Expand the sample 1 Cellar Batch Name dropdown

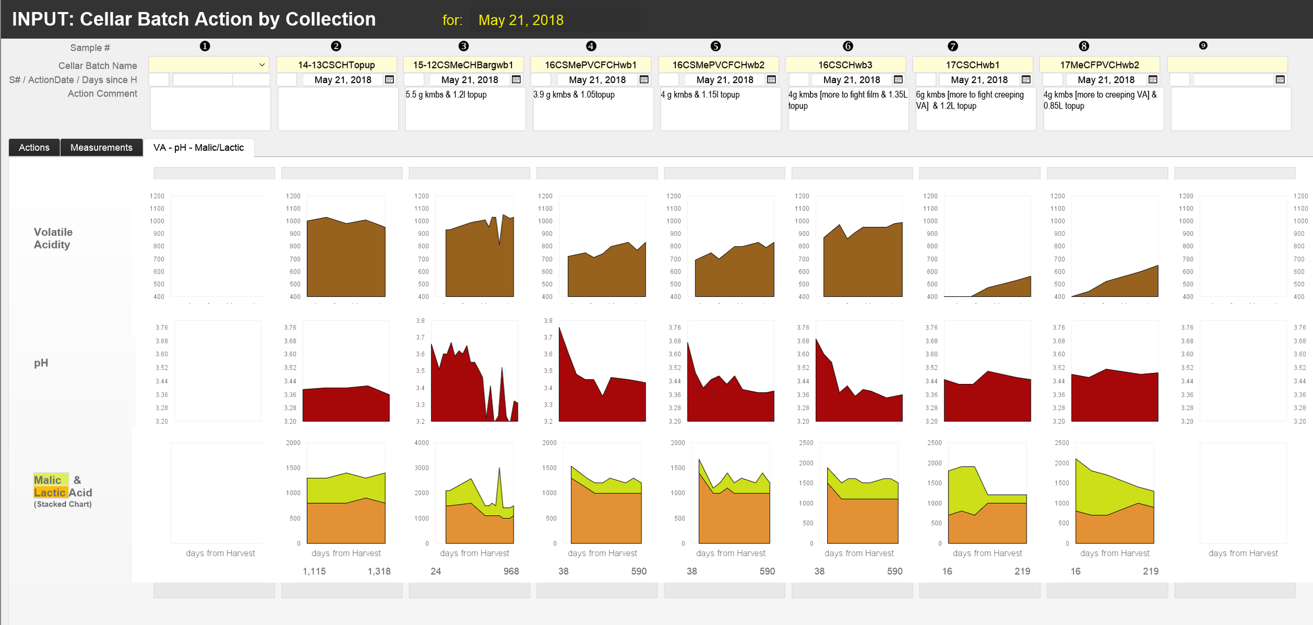click(262, 65)
